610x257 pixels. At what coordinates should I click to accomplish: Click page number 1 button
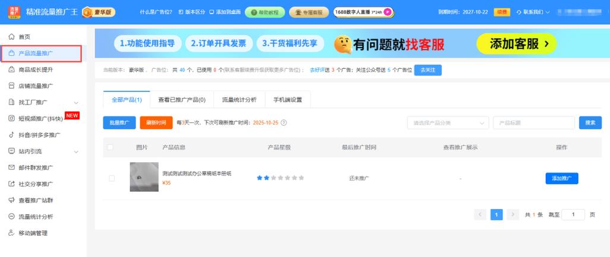pyautogui.click(x=496, y=214)
